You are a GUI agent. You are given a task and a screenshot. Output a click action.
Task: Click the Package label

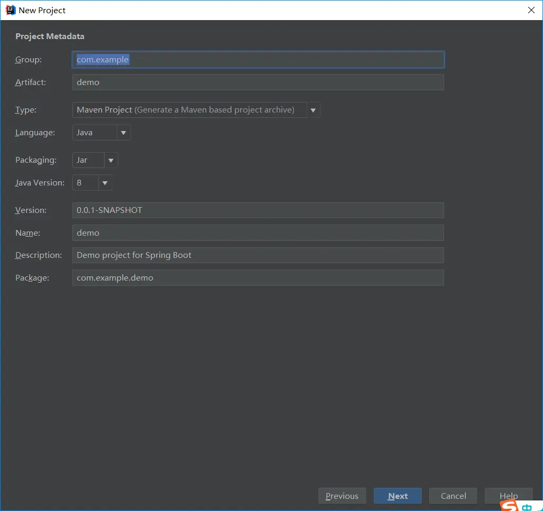point(32,277)
